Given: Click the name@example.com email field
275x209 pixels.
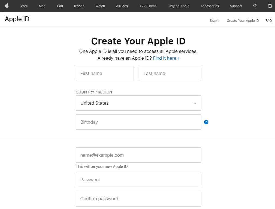Looking at the screenshot, I should coord(138,155).
